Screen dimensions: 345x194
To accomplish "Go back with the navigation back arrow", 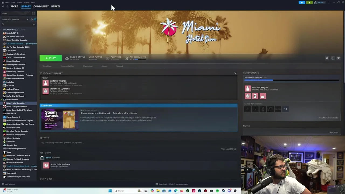I will point(3,6).
